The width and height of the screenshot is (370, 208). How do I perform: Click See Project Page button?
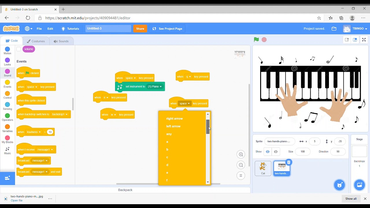[167, 29]
